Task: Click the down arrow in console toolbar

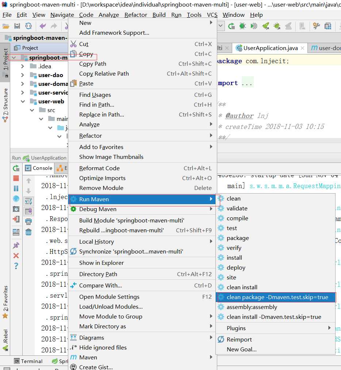Action: coord(28,191)
